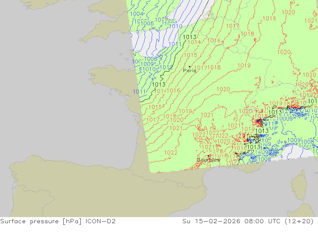Image resolution: width=318 pixels, height=233 pixels.
Task: Click the 'Surface pressure [hPa] ICON-D2' caption
Action: tap(58, 221)
